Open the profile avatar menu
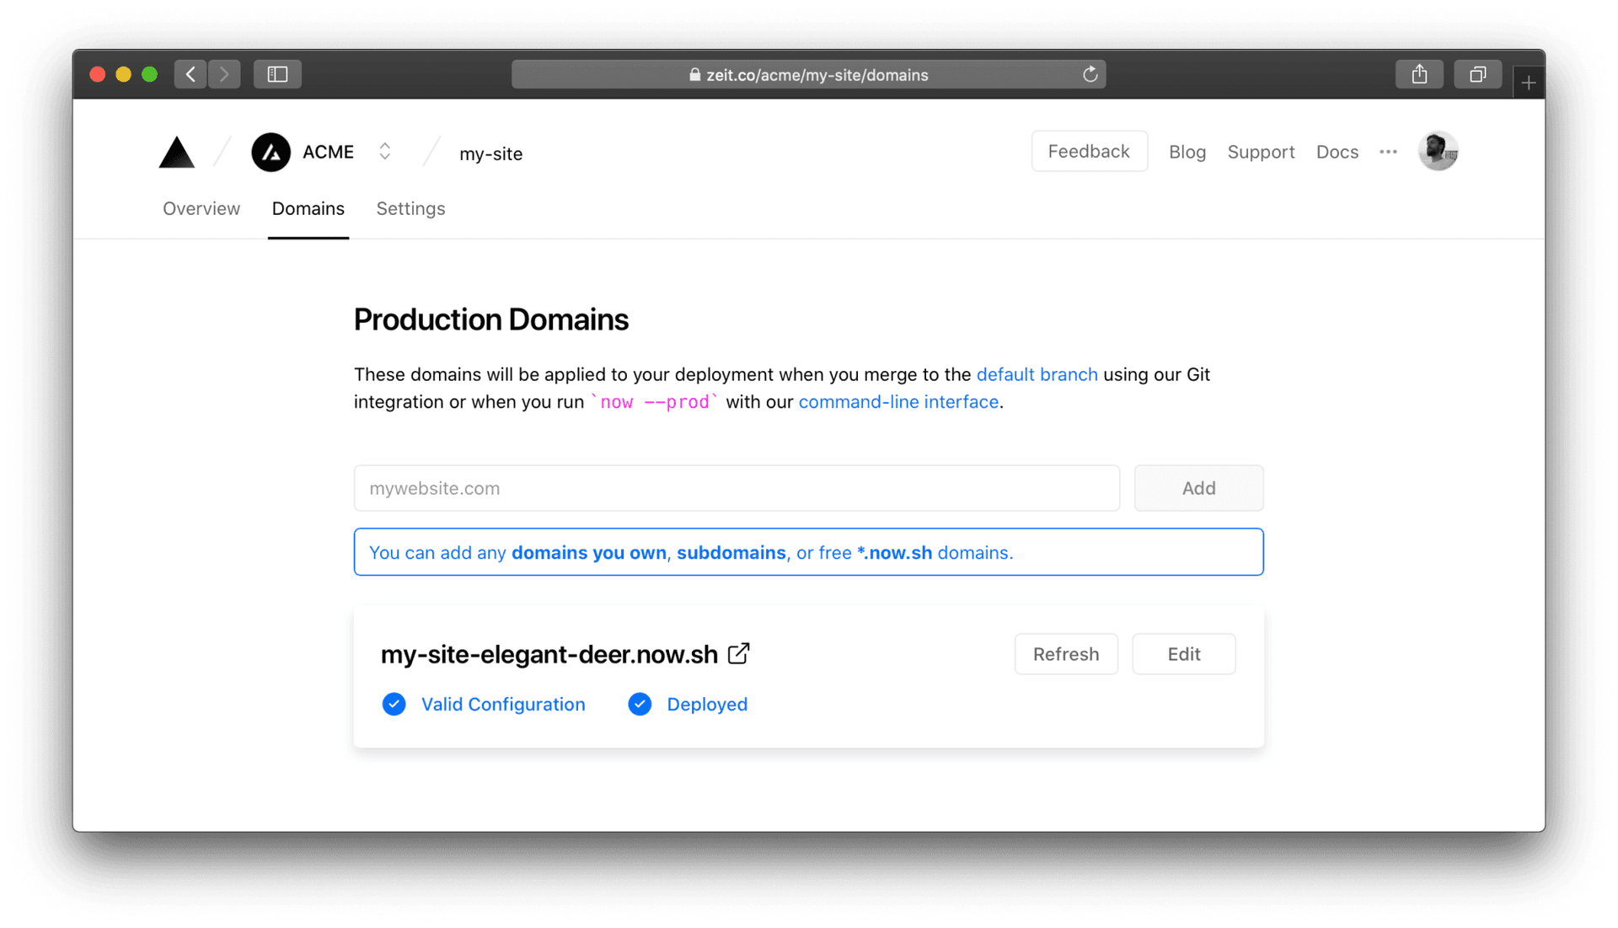 pos(1438,151)
